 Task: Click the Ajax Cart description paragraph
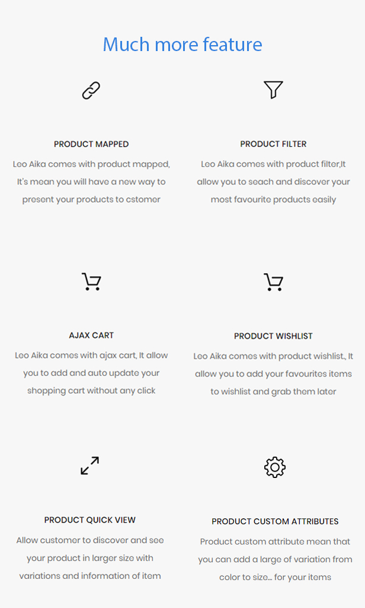tap(91, 373)
